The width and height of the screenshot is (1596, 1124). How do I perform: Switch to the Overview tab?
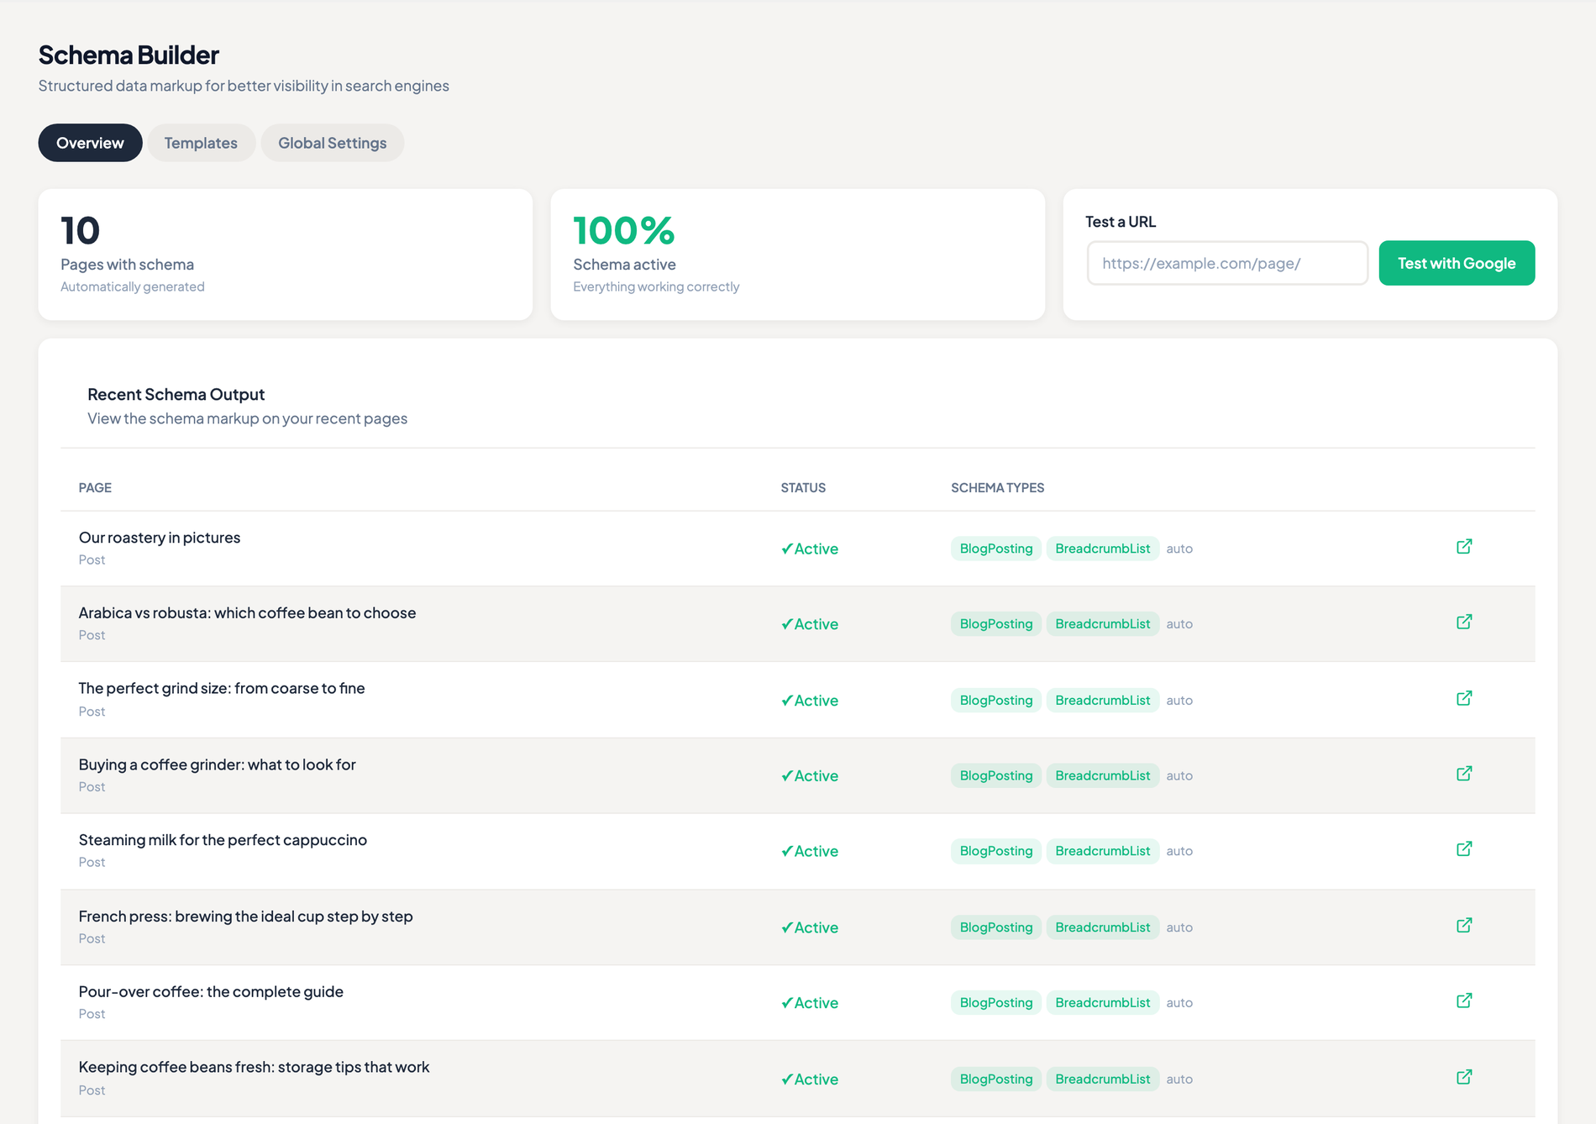click(x=90, y=143)
